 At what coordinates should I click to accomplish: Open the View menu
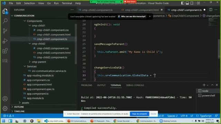[x=41, y=3]
